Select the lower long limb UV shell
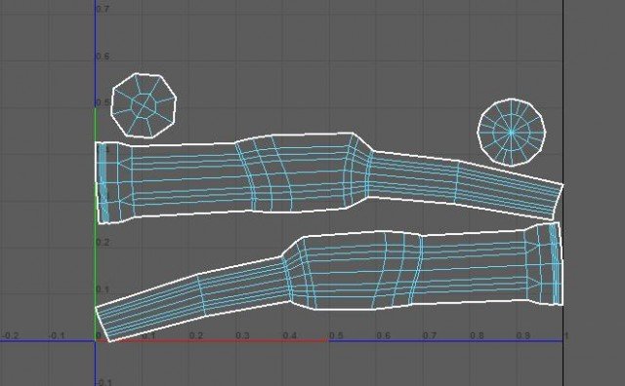This screenshot has height=386, width=625. [x=329, y=282]
